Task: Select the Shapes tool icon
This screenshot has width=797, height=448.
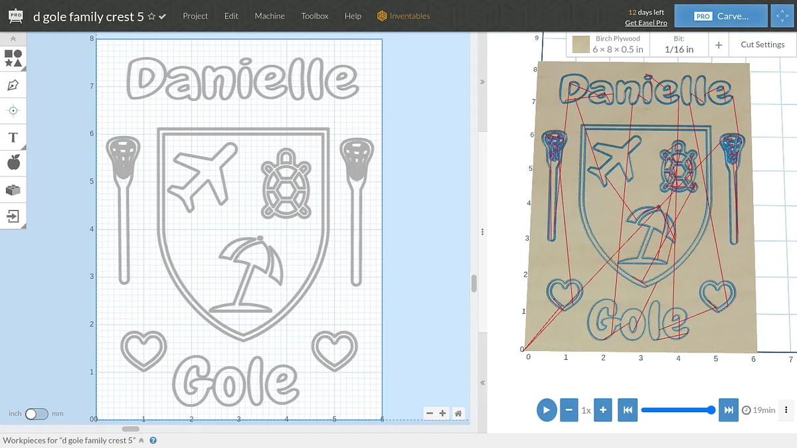Action: (13, 58)
